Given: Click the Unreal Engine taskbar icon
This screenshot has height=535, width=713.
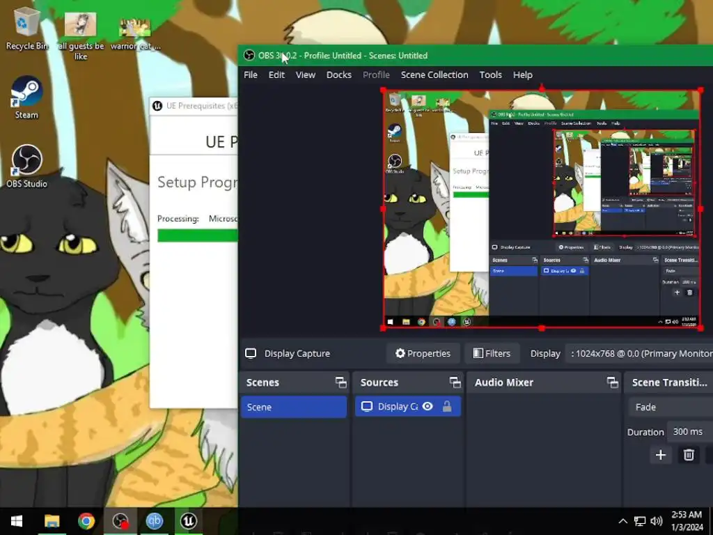Looking at the screenshot, I should pyautogui.click(x=189, y=521).
